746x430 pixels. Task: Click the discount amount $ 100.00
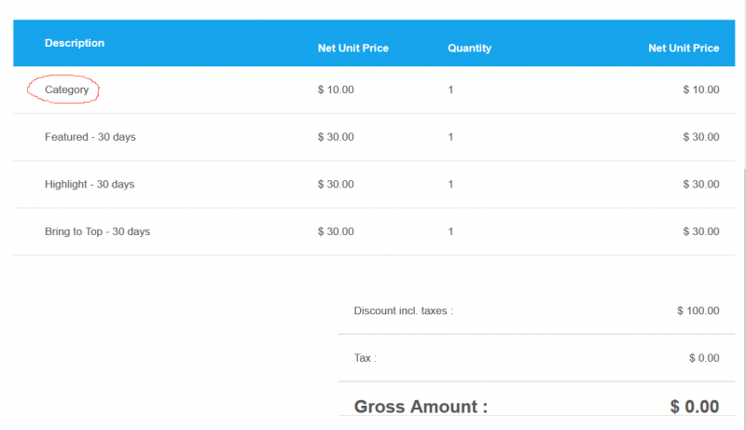pos(698,311)
